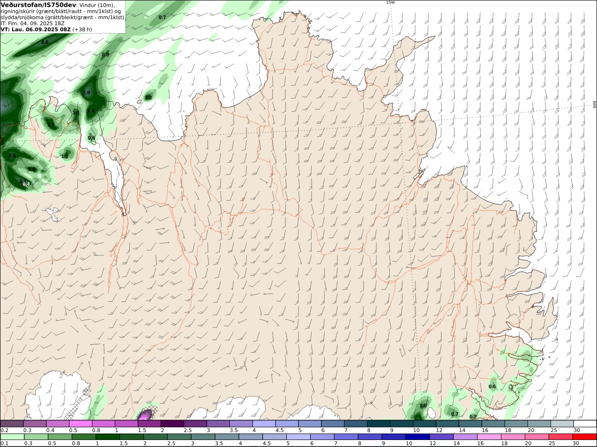Click the Veðurstofan/IS750dev title text
The height and width of the screenshot is (447, 597).
click(38, 5)
